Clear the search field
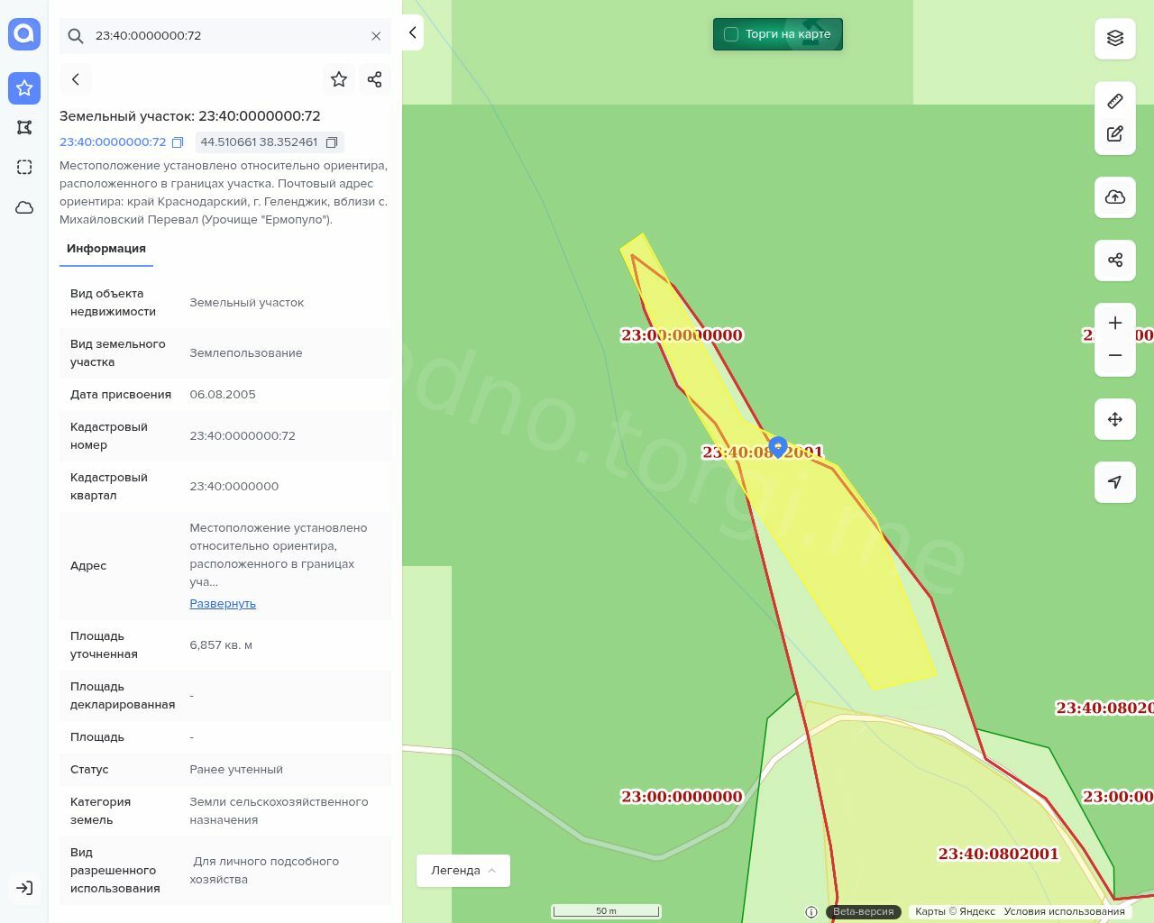 pyautogui.click(x=376, y=36)
